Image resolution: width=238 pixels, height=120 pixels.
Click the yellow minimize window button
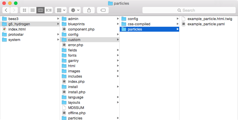[10, 3]
